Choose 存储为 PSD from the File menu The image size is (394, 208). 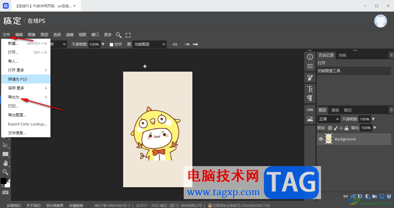[26, 79]
